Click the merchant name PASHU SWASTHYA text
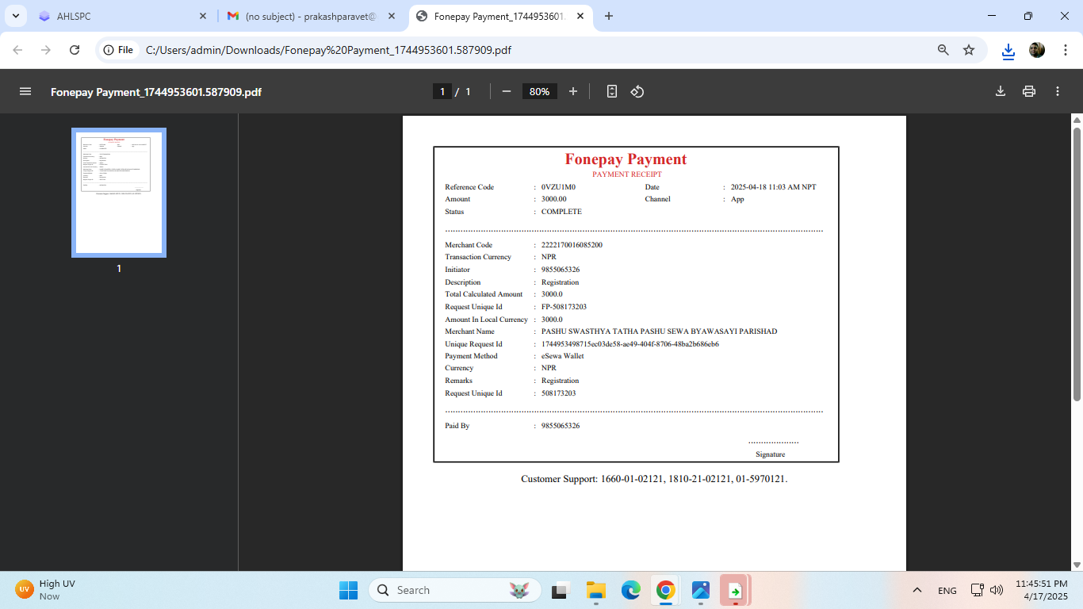The image size is (1083, 609). pyautogui.click(x=659, y=331)
